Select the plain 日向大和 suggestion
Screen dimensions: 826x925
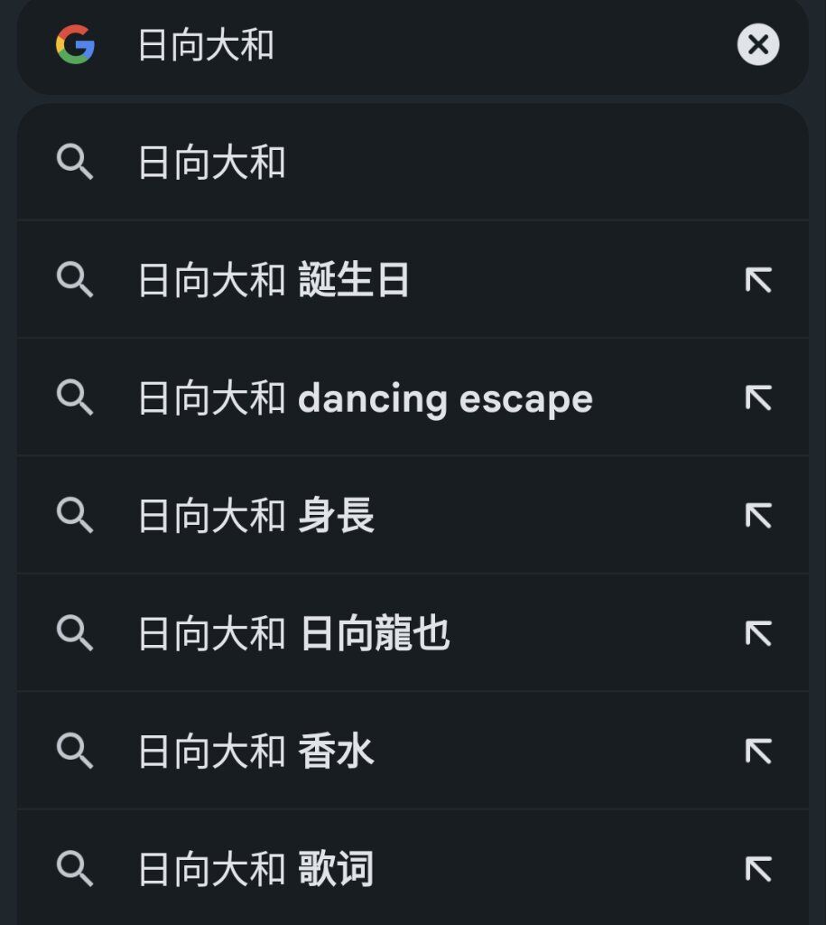(x=413, y=163)
